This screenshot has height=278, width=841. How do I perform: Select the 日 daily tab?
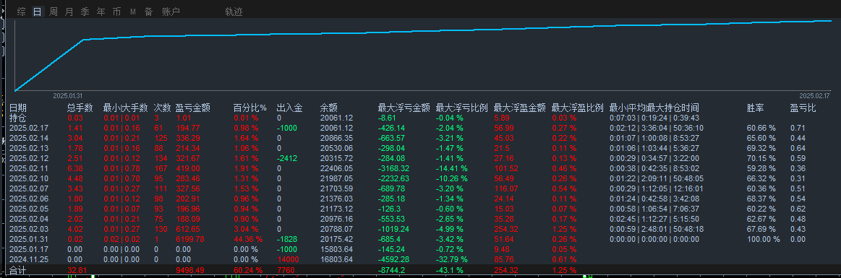pos(37,12)
